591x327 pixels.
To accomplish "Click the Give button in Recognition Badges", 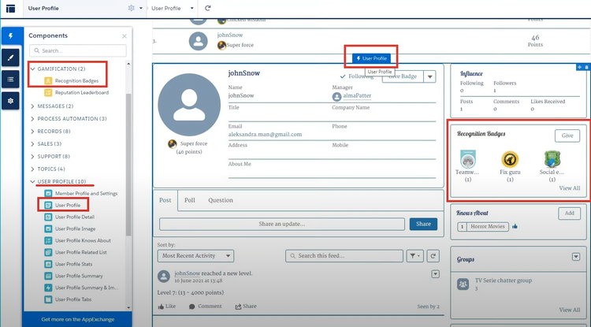I will (x=567, y=136).
